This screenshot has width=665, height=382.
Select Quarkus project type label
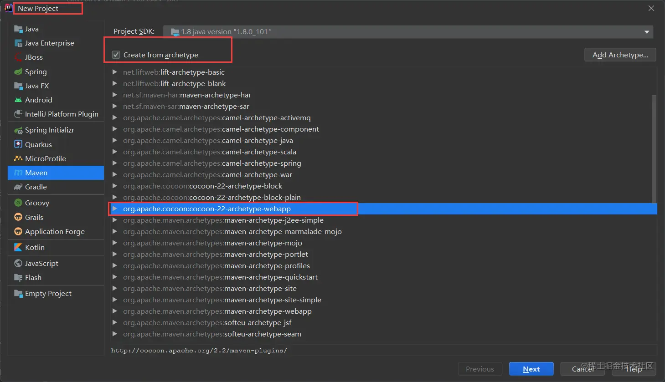[38, 145]
